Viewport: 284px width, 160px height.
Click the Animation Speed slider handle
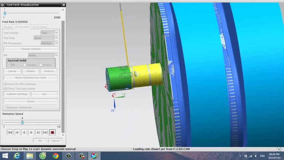click(x=22, y=122)
